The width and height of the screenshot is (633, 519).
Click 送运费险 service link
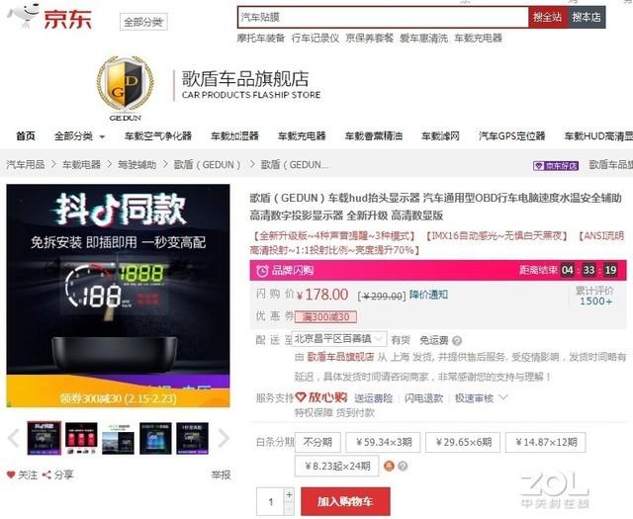(x=374, y=398)
